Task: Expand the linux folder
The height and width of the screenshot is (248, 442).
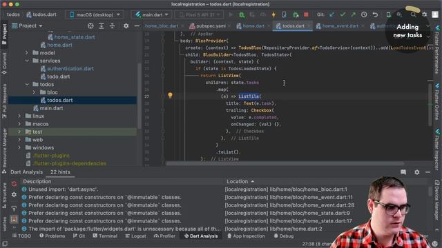Action: coord(19,116)
